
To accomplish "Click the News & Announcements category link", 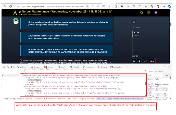I will pos(32,15).
